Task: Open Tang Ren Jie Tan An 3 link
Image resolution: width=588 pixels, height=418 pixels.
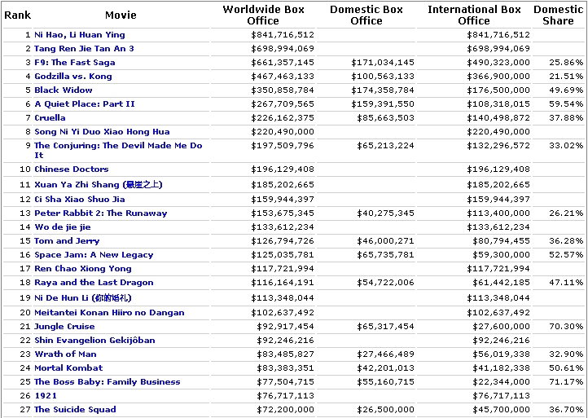Action: [84, 49]
